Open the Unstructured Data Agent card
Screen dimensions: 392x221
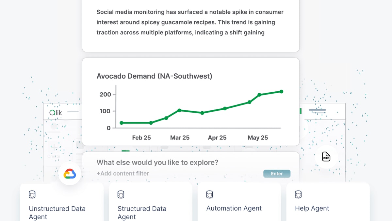click(62, 202)
